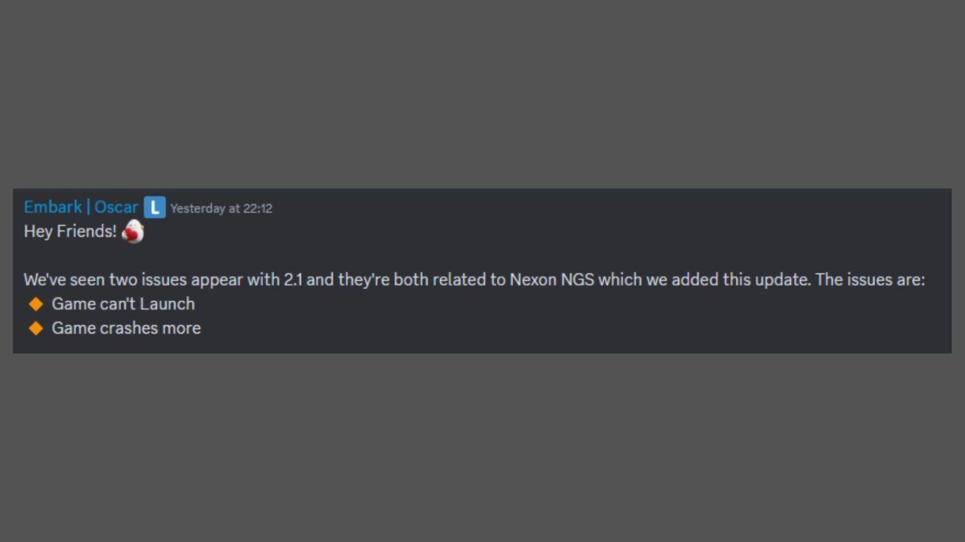Viewport: 965px width, 542px height.
Task: Select the Game crashes more list item
Action: tap(126, 328)
